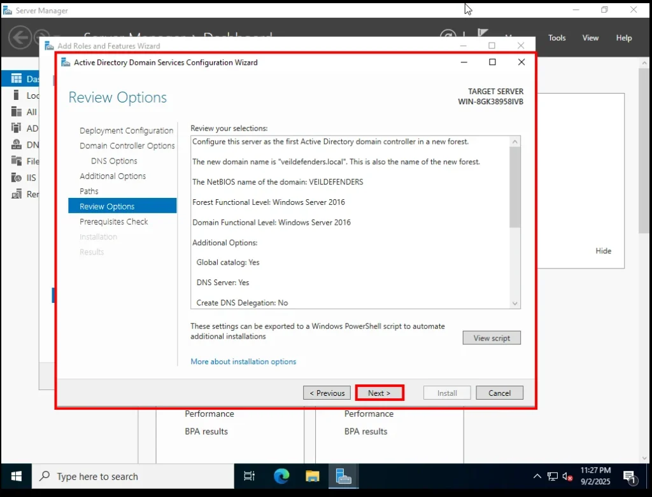Screen dimensions: 652x497
Task: Open Task View from taskbar
Action: (249, 476)
